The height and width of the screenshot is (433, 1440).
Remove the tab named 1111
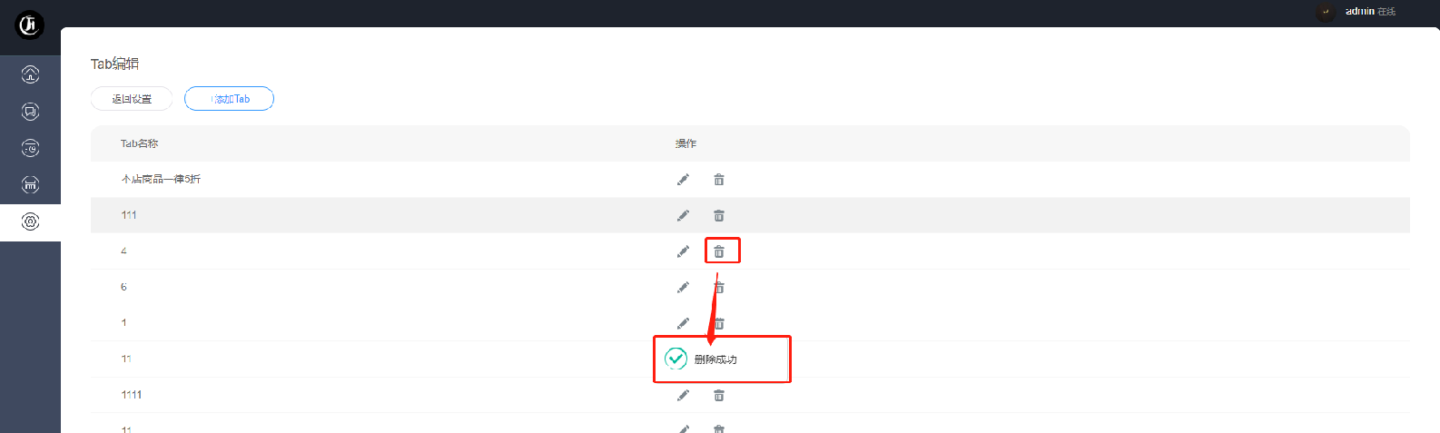click(x=719, y=395)
